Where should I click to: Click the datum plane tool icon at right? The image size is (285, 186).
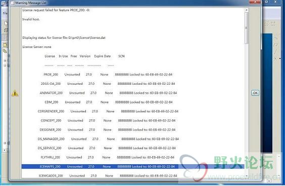[276, 45]
